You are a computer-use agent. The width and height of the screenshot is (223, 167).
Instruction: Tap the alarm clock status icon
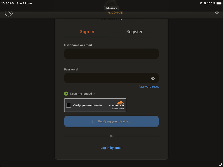tap(205, 3)
